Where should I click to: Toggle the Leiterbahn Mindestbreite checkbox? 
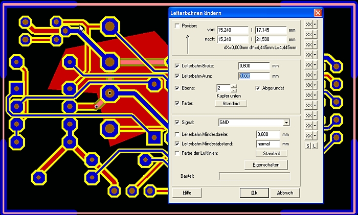tap(177, 134)
